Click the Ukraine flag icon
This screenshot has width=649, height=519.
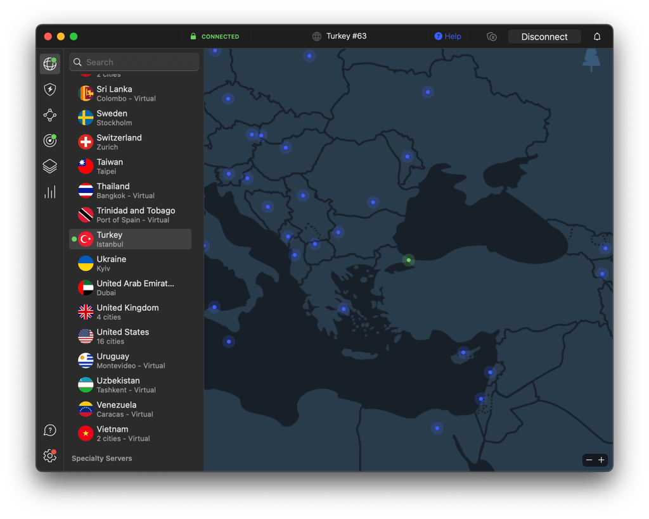86,263
